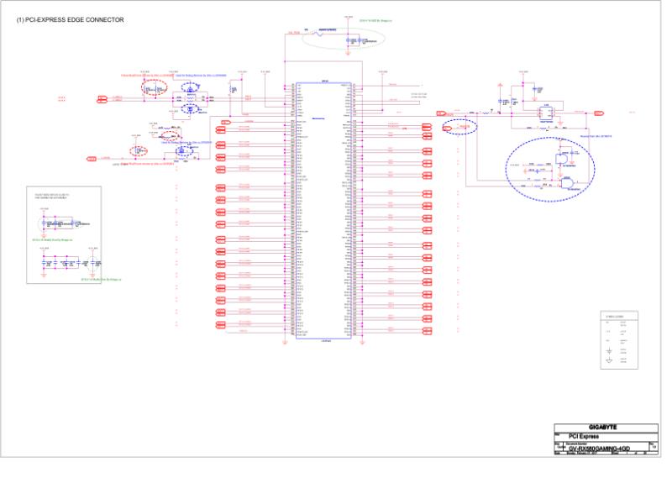Click the red off-page port at far left top
The image size is (672, 504).
click(x=102, y=99)
